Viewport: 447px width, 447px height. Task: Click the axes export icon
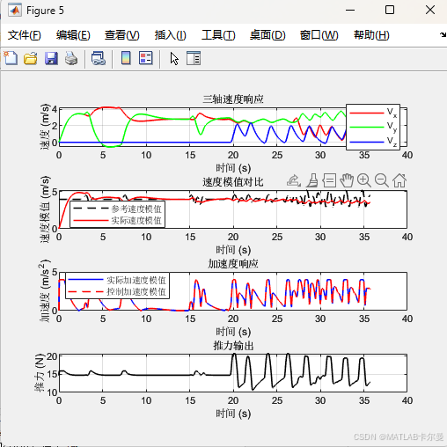coord(294,180)
